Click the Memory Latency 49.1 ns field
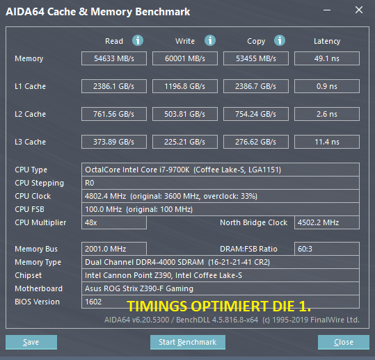 coord(327,58)
